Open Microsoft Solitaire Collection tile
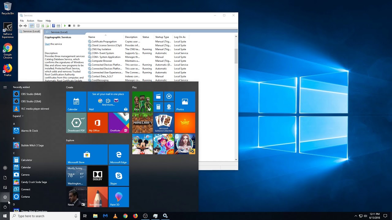 (164, 123)
